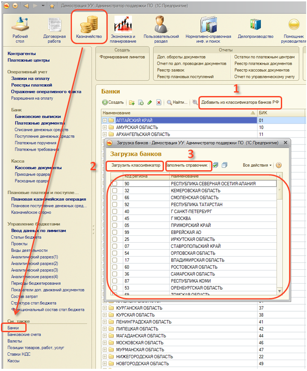This screenshot has width=307, height=371.
Task: Click the red delete mark icon in Банки toolbar
Action: point(159,103)
